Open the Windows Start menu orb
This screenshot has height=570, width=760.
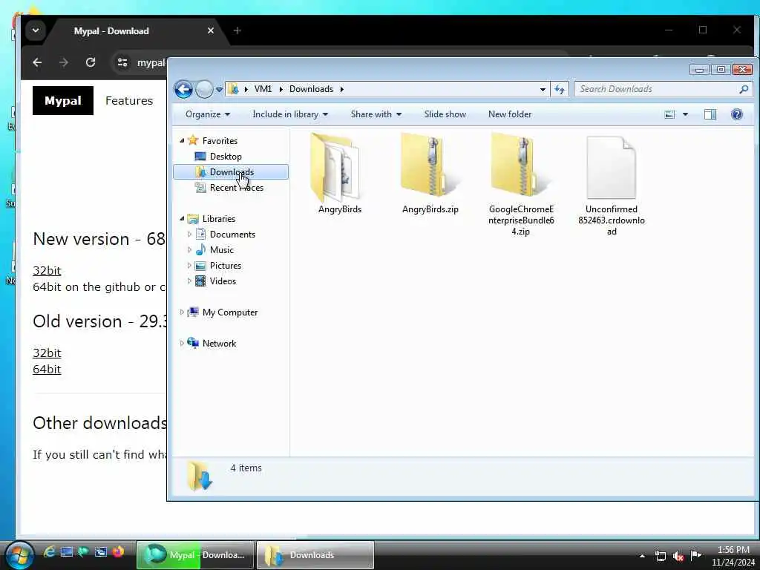[19, 555]
